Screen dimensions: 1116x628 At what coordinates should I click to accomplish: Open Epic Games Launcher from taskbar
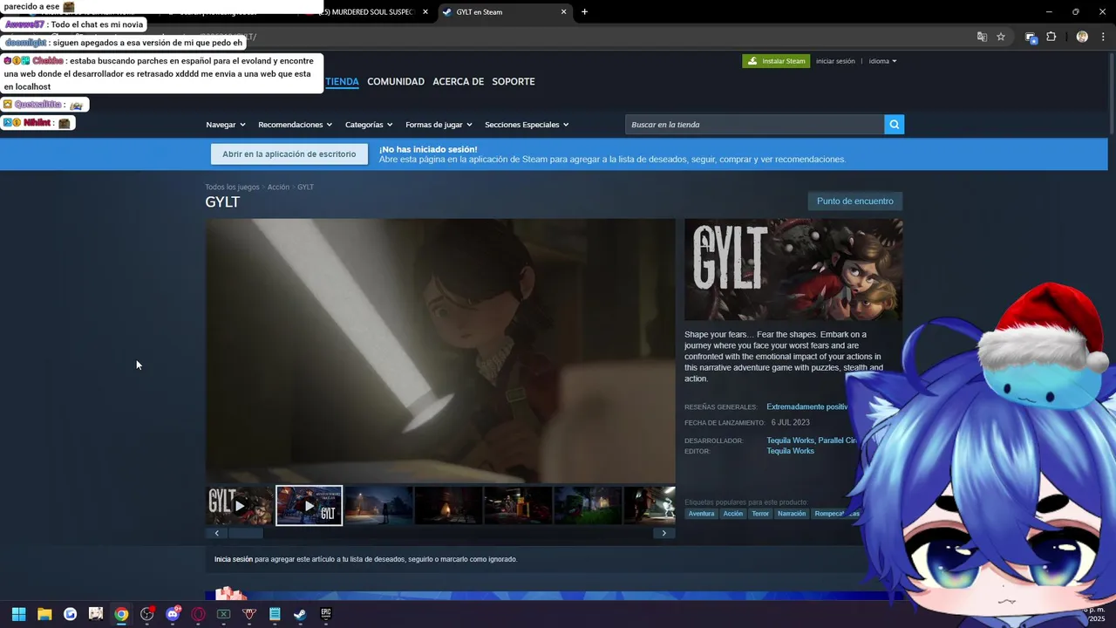click(325, 614)
